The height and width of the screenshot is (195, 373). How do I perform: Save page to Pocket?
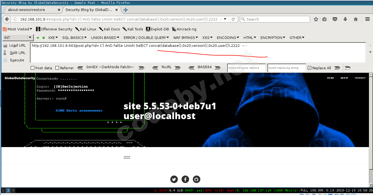pos(335,19)
